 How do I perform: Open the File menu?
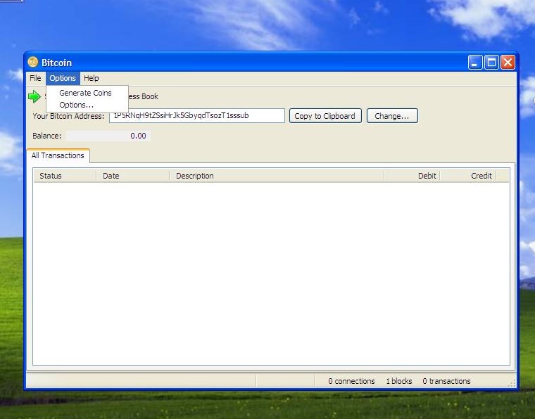[35, 78]
